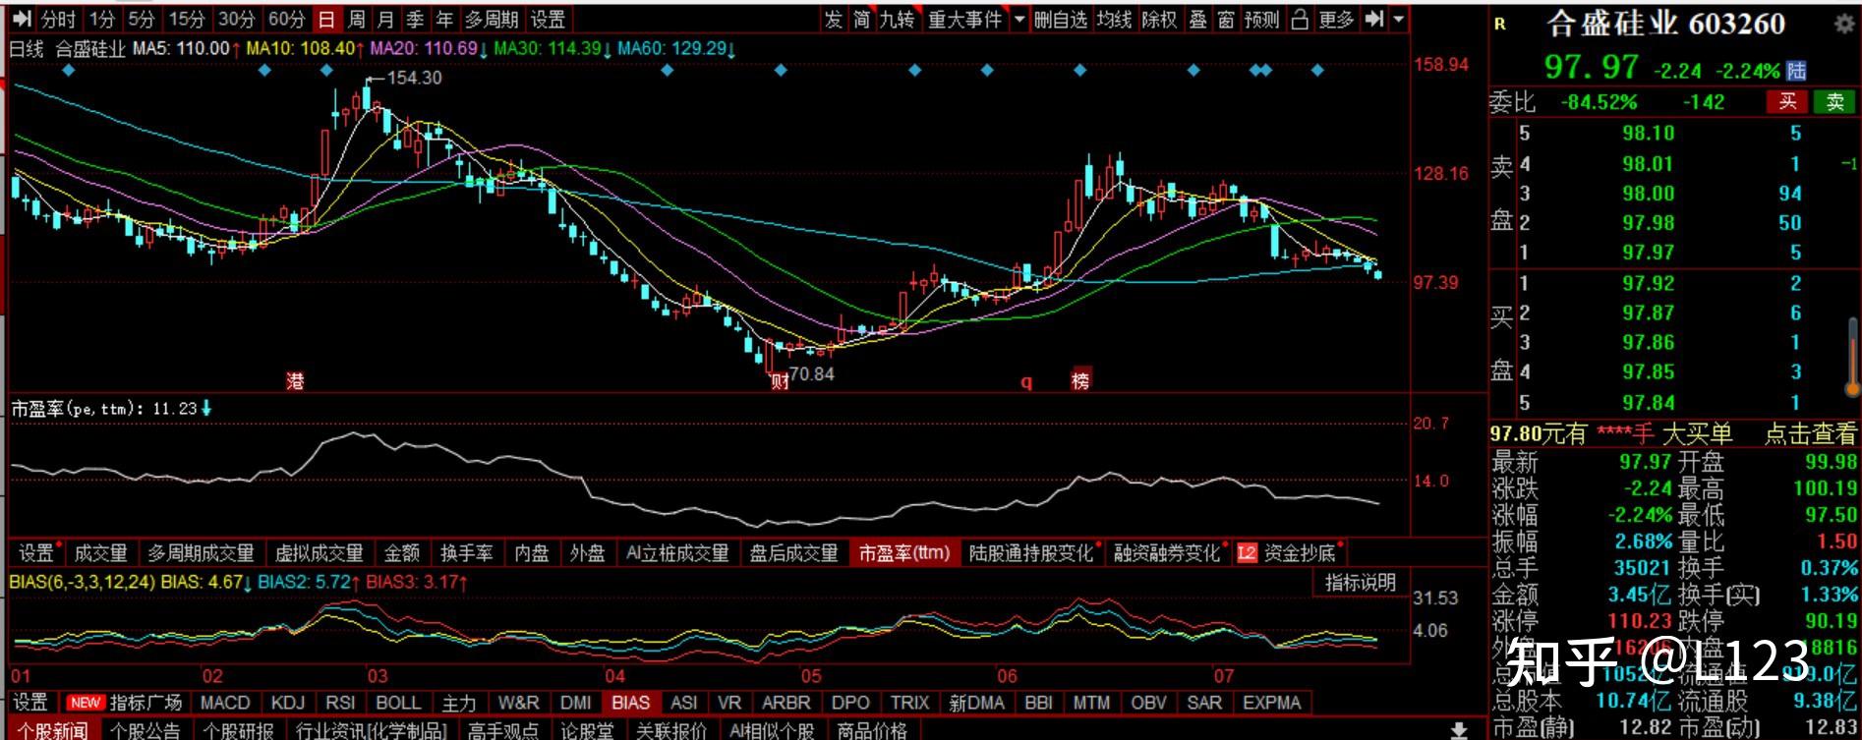Open the 多周期 multi-period menu
The width and height of the screenshot is (1862, 740).
(x=493, y=19)
